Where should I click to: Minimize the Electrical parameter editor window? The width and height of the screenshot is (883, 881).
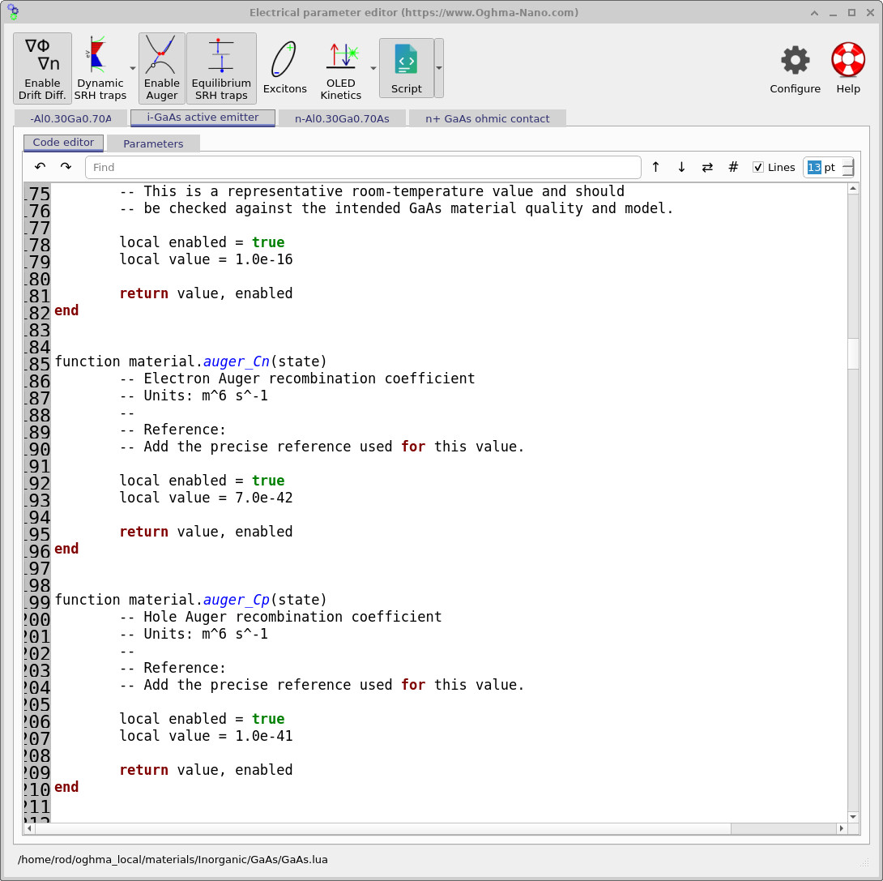pyautogui.click(x=833, y=12)
